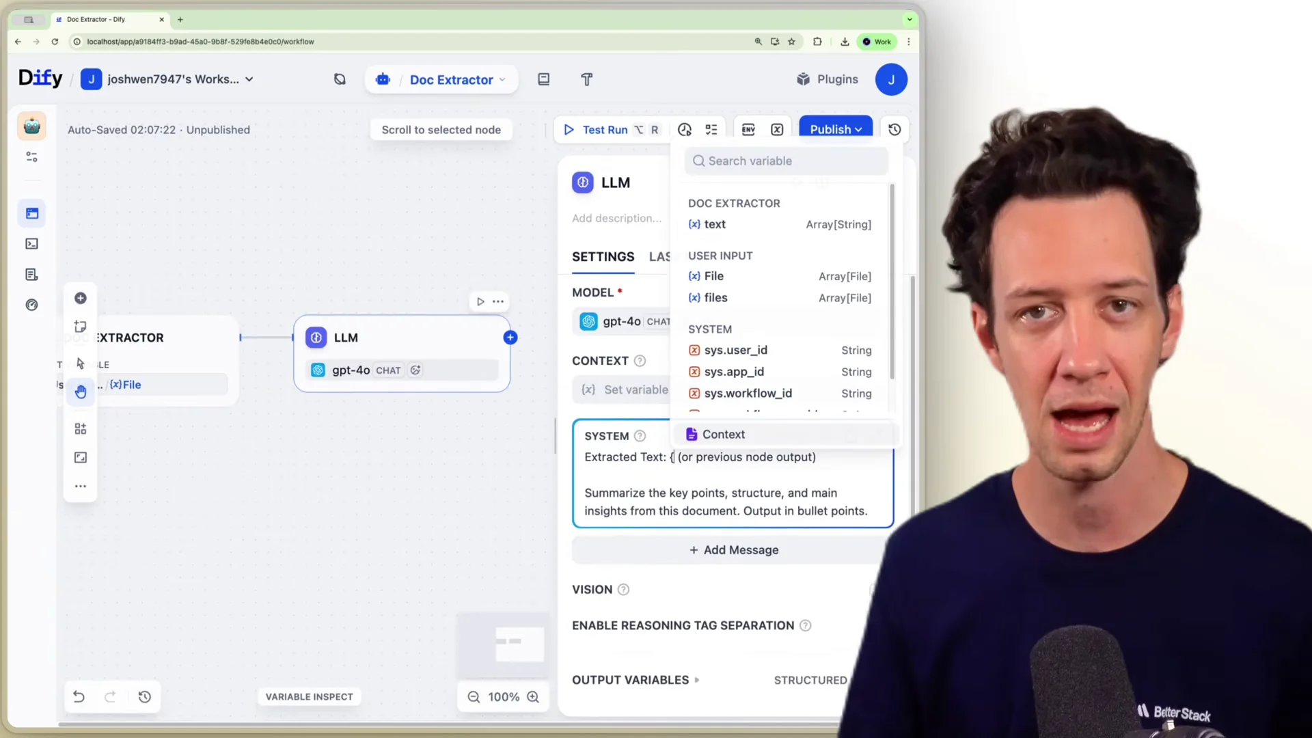Image resolution: width=1312 pixels, height=738 pixels.
Task: Open the checklist icon in toolbar
Action: point(711,130)
